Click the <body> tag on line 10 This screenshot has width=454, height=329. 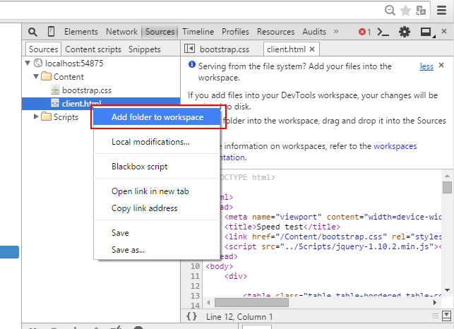(219, 266)
